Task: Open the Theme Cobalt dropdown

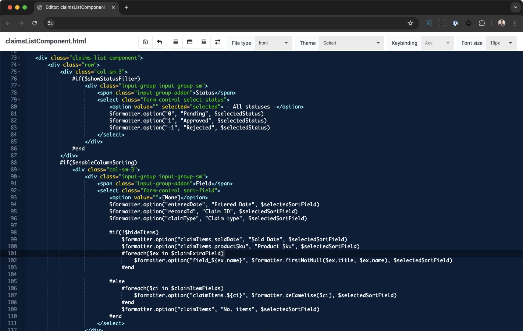Action: click(351, 43)
